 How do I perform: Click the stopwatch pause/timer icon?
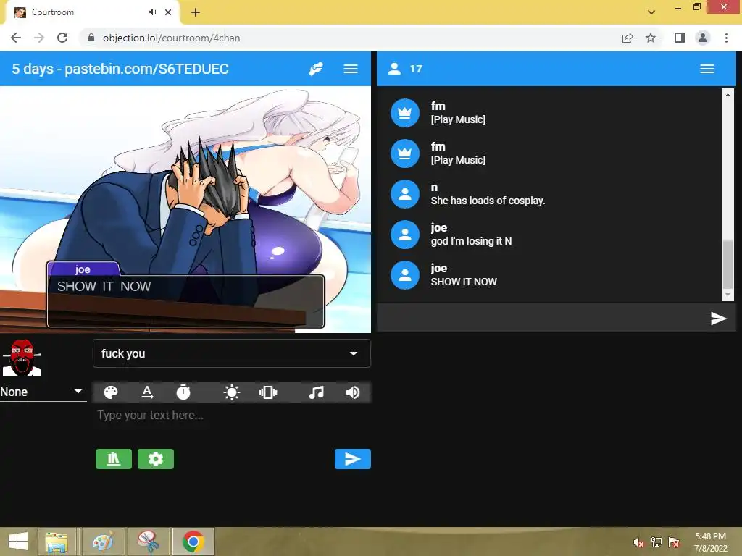(183, 392)
